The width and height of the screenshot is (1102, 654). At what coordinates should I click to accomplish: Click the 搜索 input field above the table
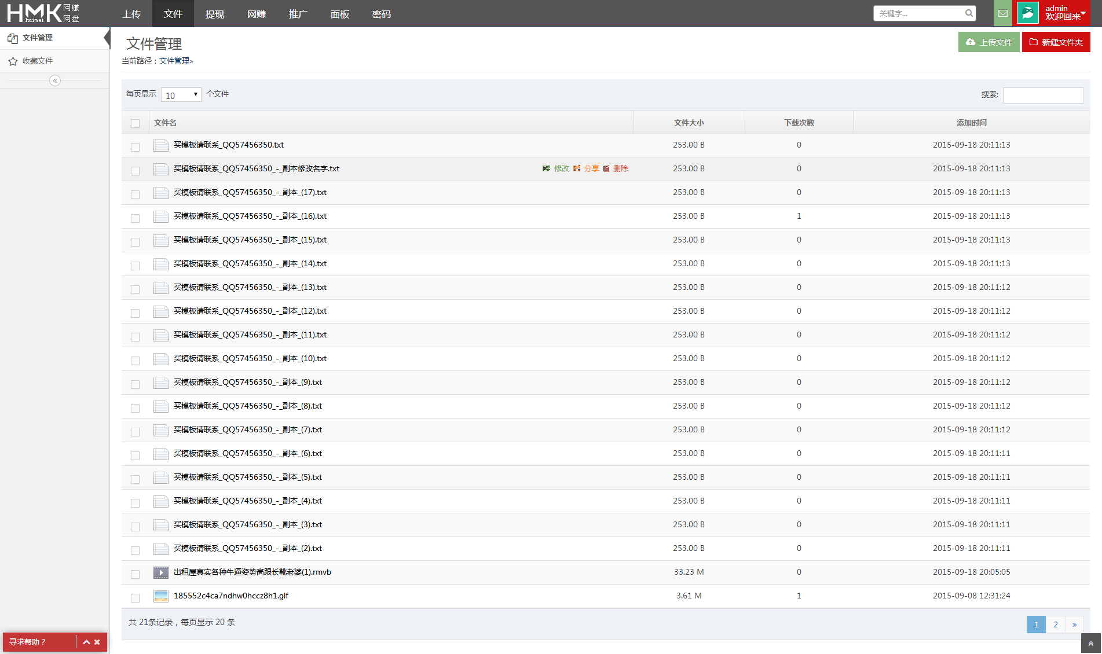[1042, 95]
